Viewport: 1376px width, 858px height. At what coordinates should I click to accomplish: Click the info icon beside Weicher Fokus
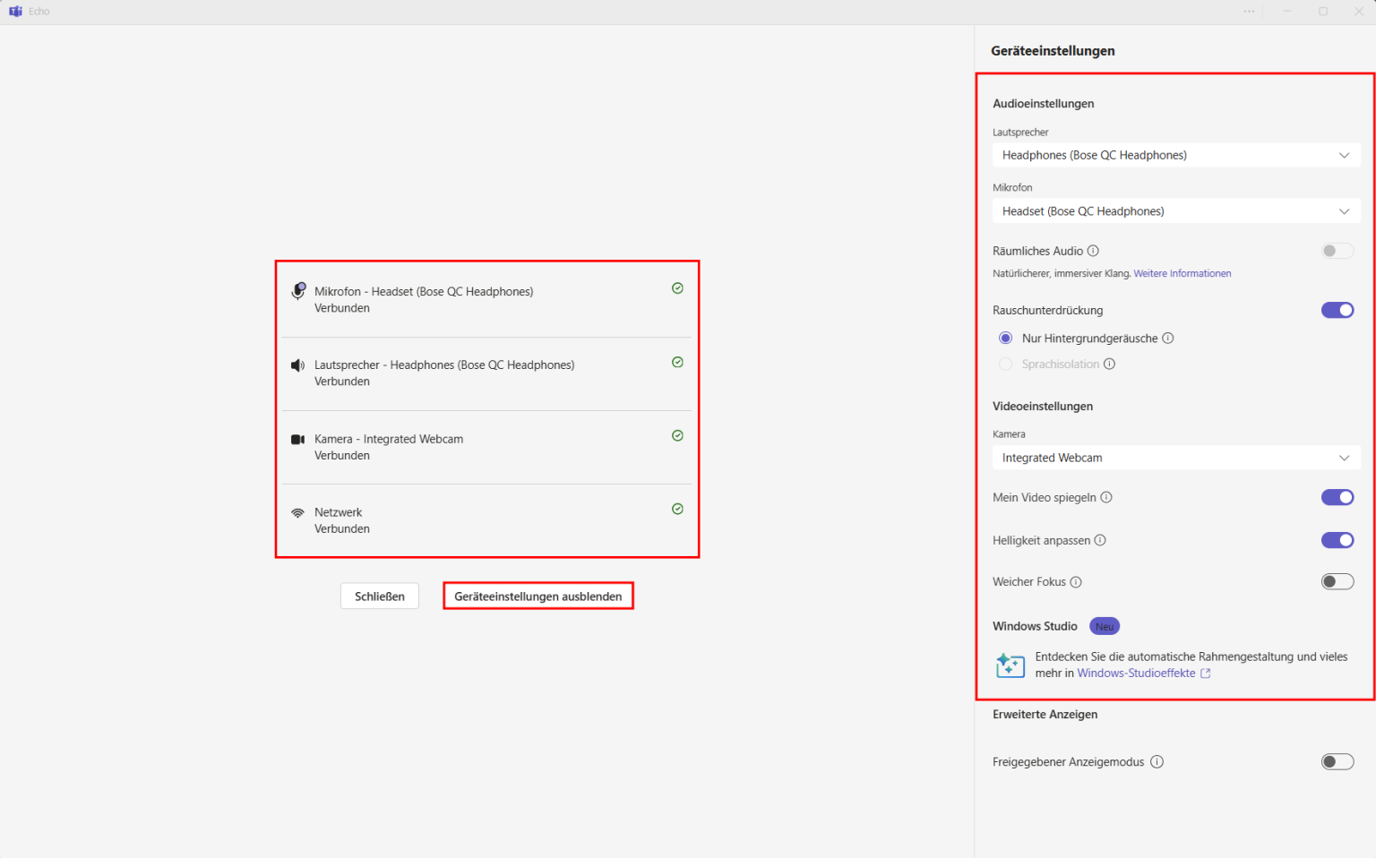[1075, 581]
